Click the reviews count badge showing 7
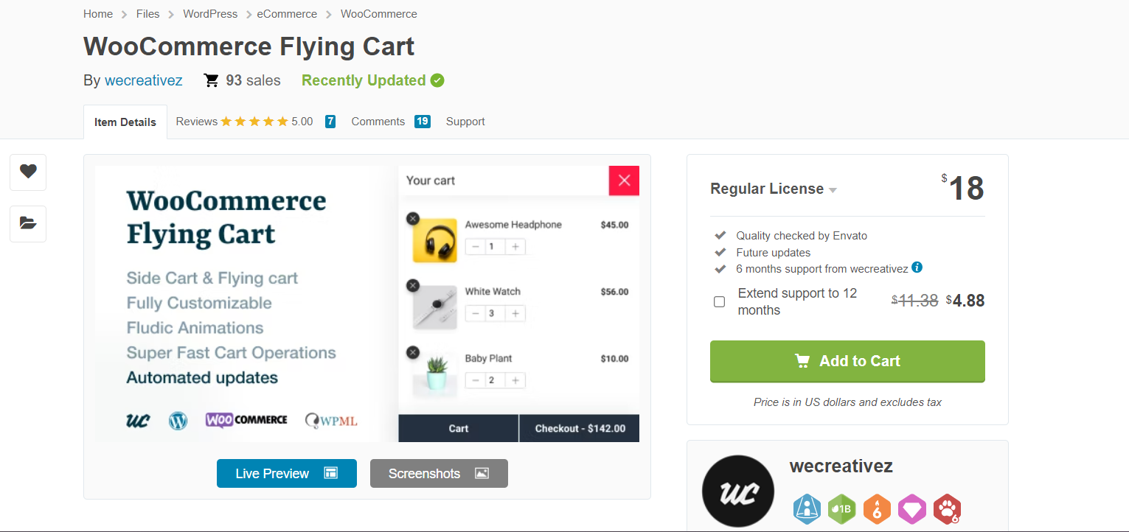The image size is (1129, 532). point(330,122)
